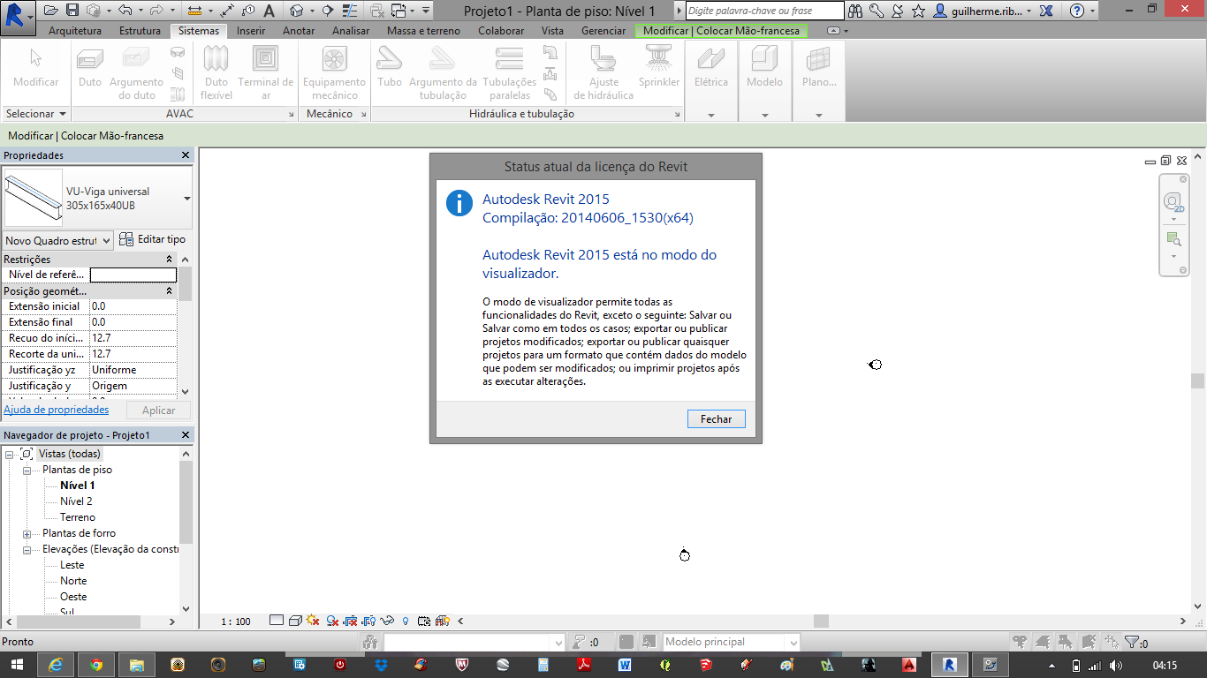1207x678 pixels.
Task: Click the binoculars search icon
Action: coord(855,11)
